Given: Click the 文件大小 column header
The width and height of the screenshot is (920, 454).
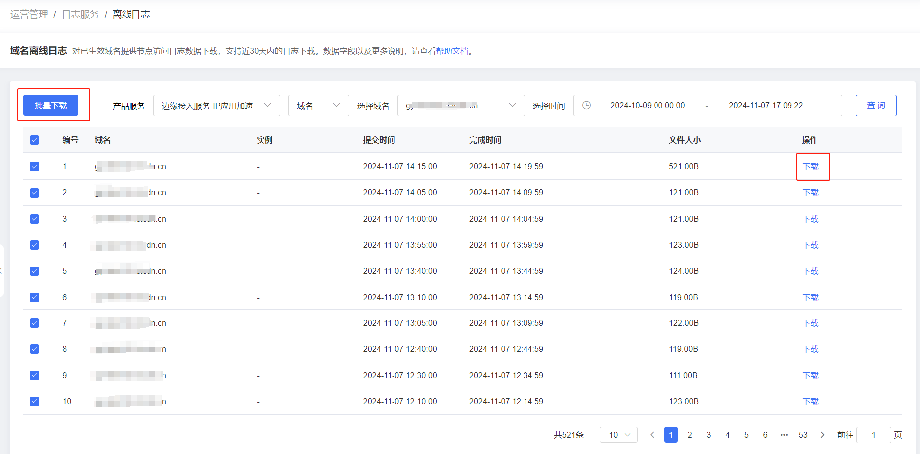Looking at the screenshot, I should [685, 140].
